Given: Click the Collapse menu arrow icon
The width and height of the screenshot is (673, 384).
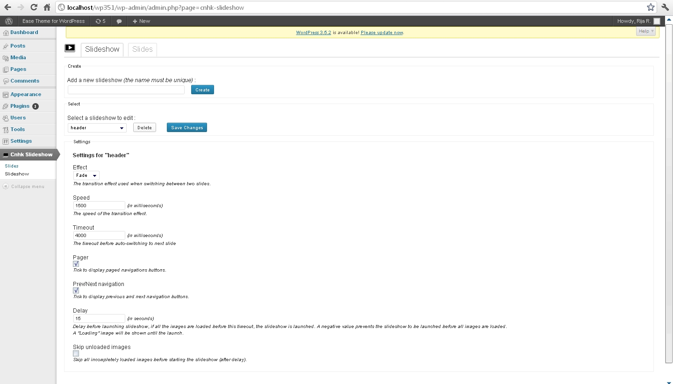Looking at the screenshot, I should [x=6, y=186].
